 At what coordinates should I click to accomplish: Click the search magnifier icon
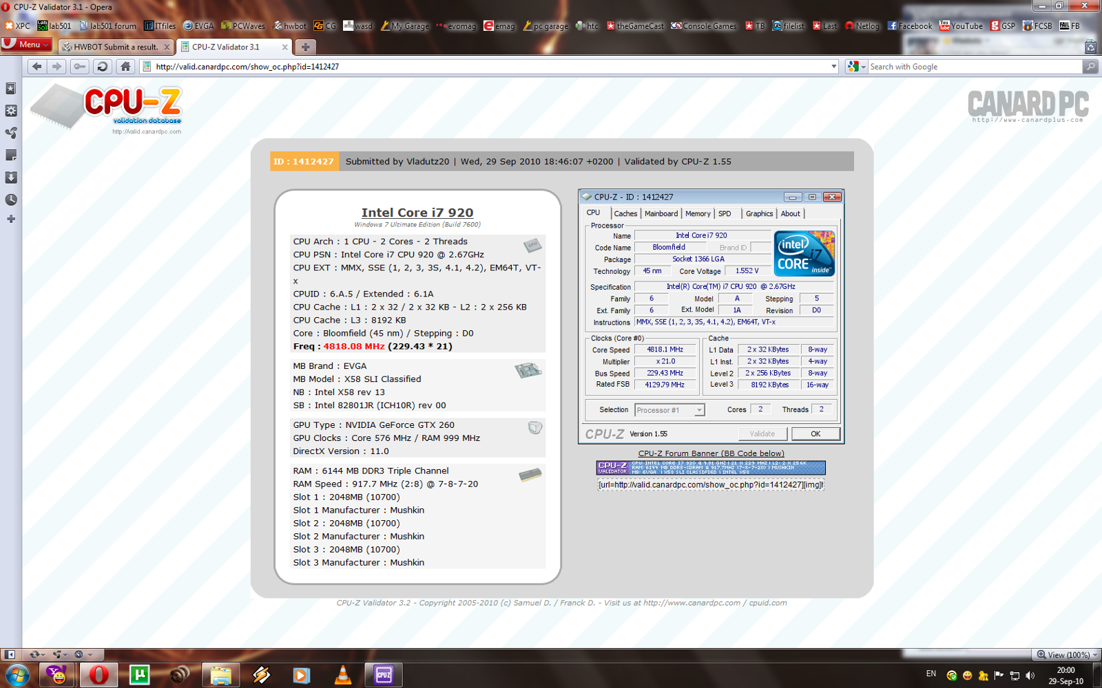[1090, 67]
